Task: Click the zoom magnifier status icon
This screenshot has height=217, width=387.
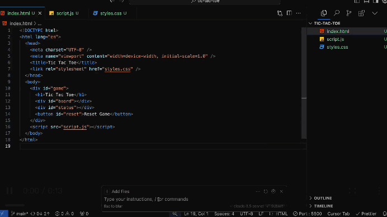Action: (x=174, y=214)
